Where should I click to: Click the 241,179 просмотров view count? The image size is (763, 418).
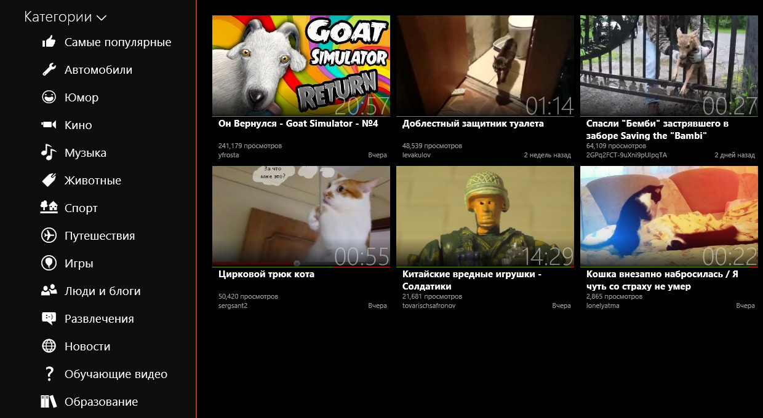pyautogui.click(x=250, y=146)
